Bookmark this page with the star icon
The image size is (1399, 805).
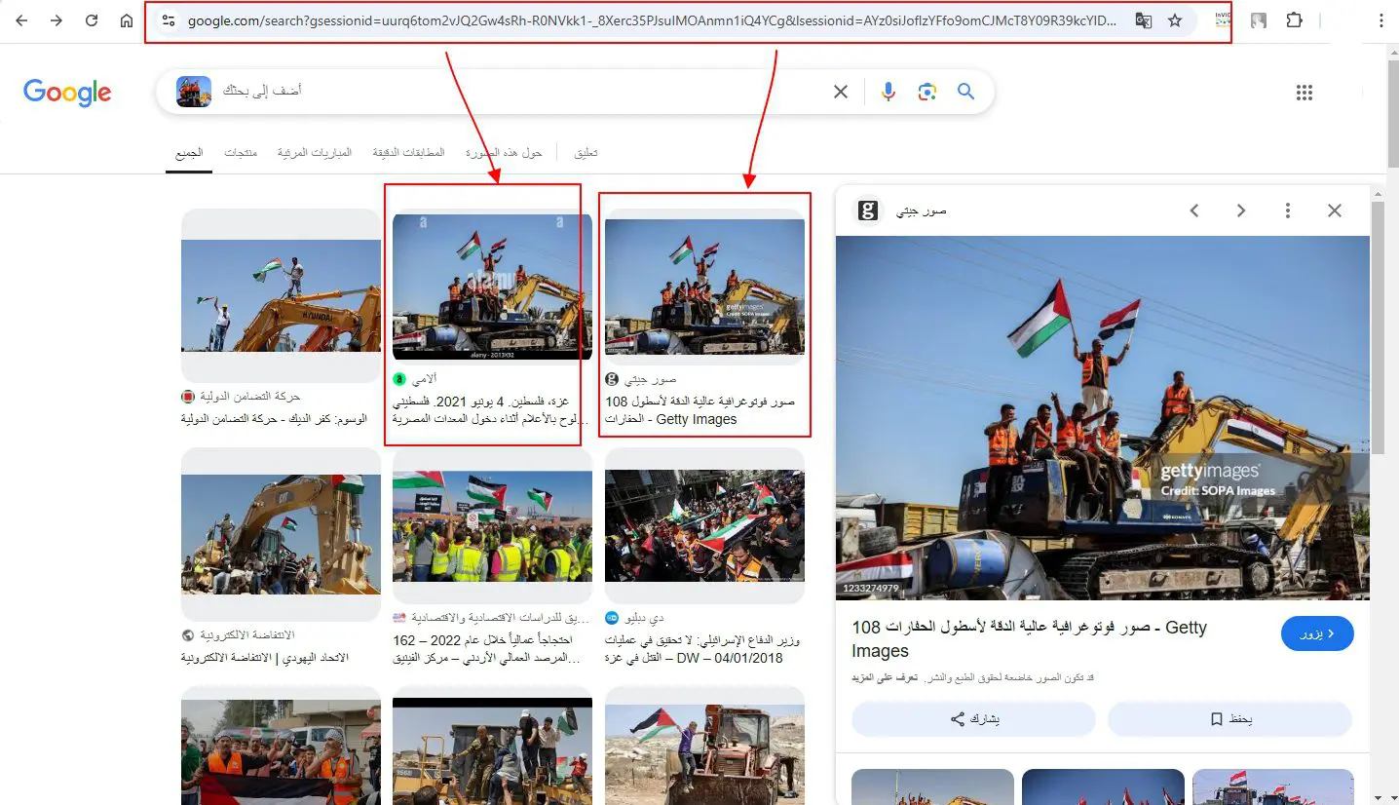click(1175, 20)
